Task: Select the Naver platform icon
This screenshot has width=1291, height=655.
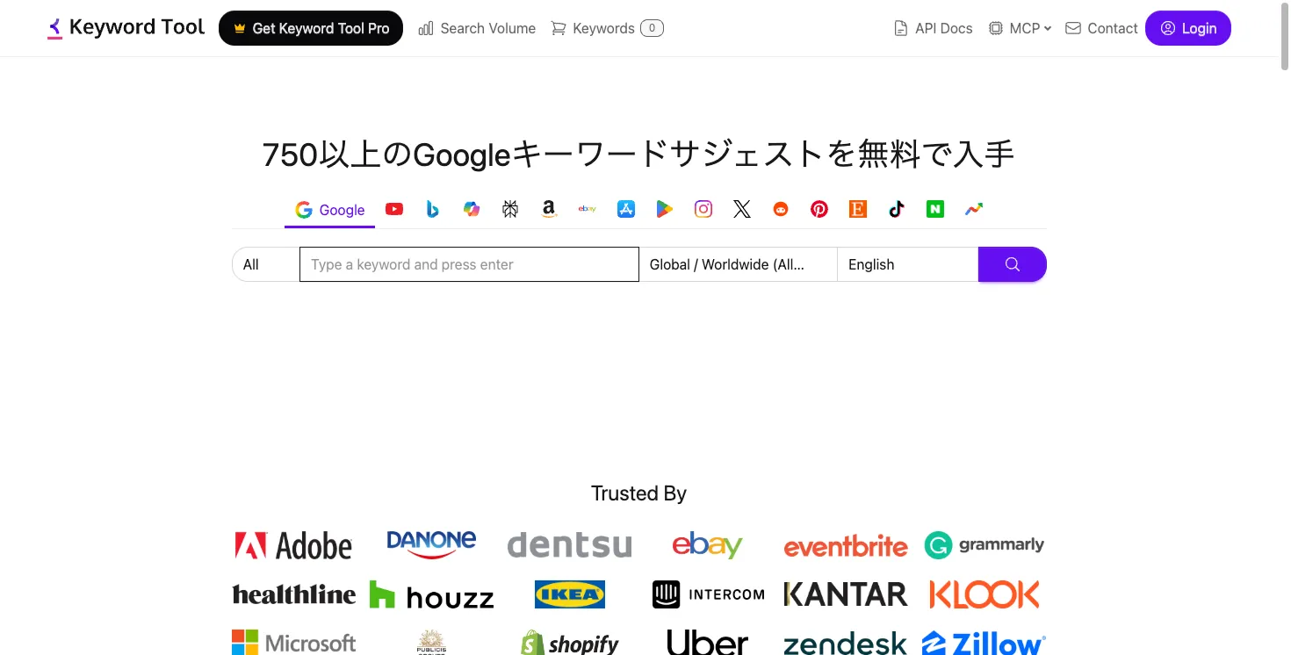Action: click(x=935, y=209)
